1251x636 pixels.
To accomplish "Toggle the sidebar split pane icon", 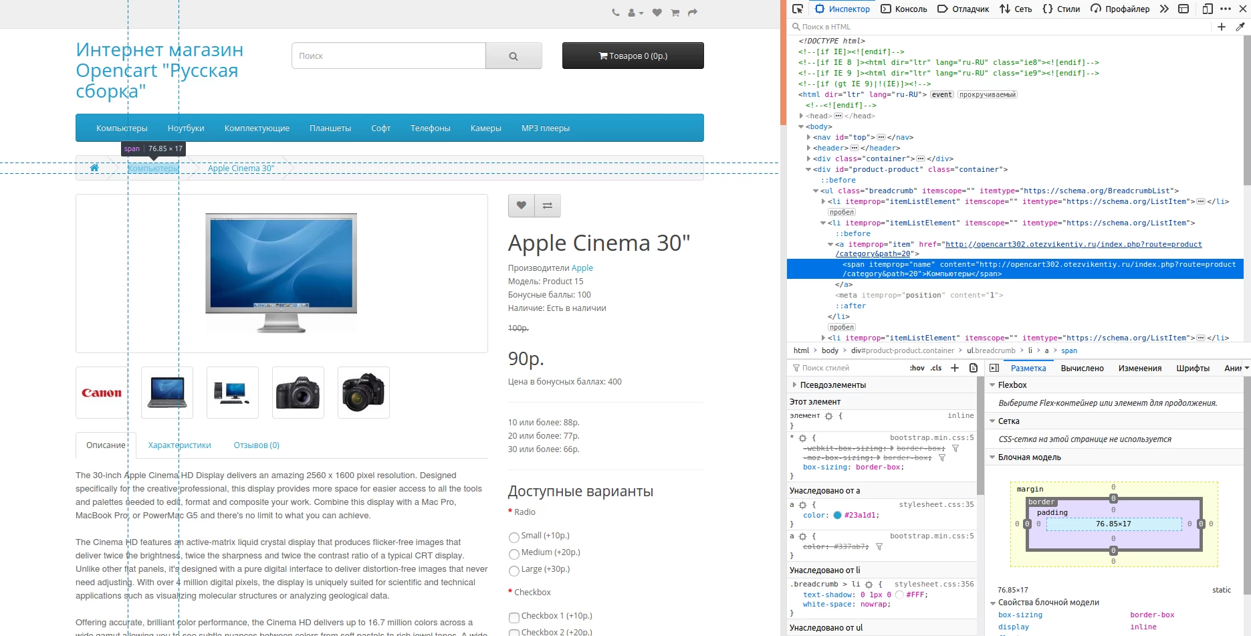I will click(994, 368).
